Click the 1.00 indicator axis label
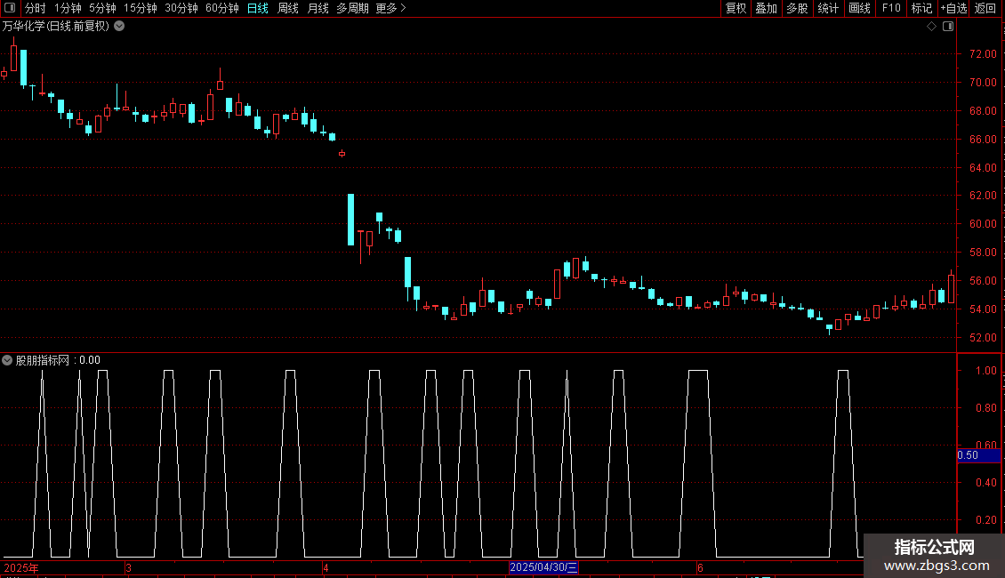1005x578 pixels. pos(985,371)
